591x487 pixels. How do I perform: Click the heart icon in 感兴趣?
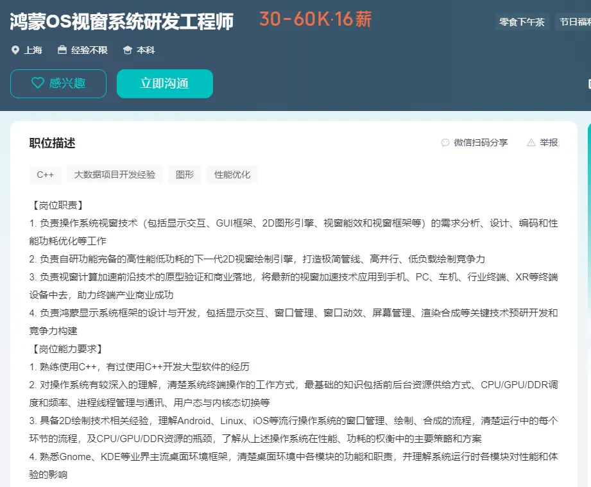point(38,83)
